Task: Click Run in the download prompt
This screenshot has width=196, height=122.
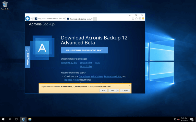Action: tap(103, 90)
